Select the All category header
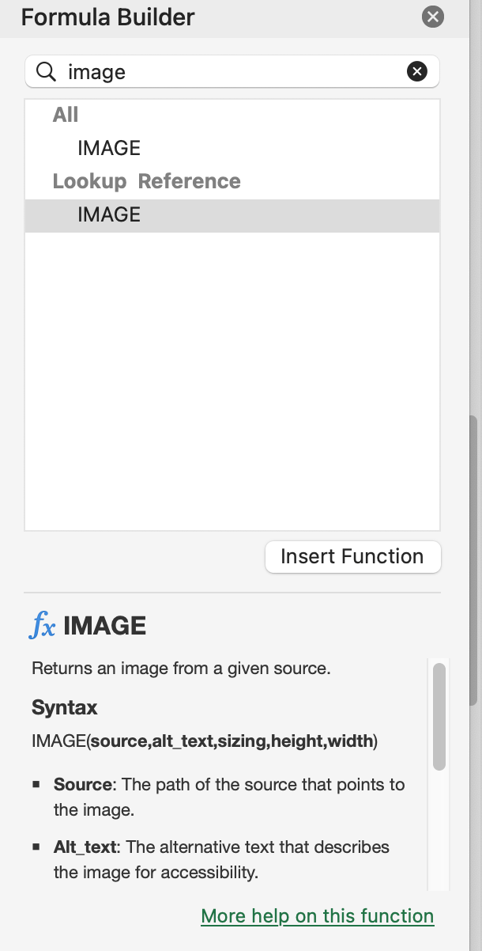The height and width of the screenshot is (951, 482). 66,115
